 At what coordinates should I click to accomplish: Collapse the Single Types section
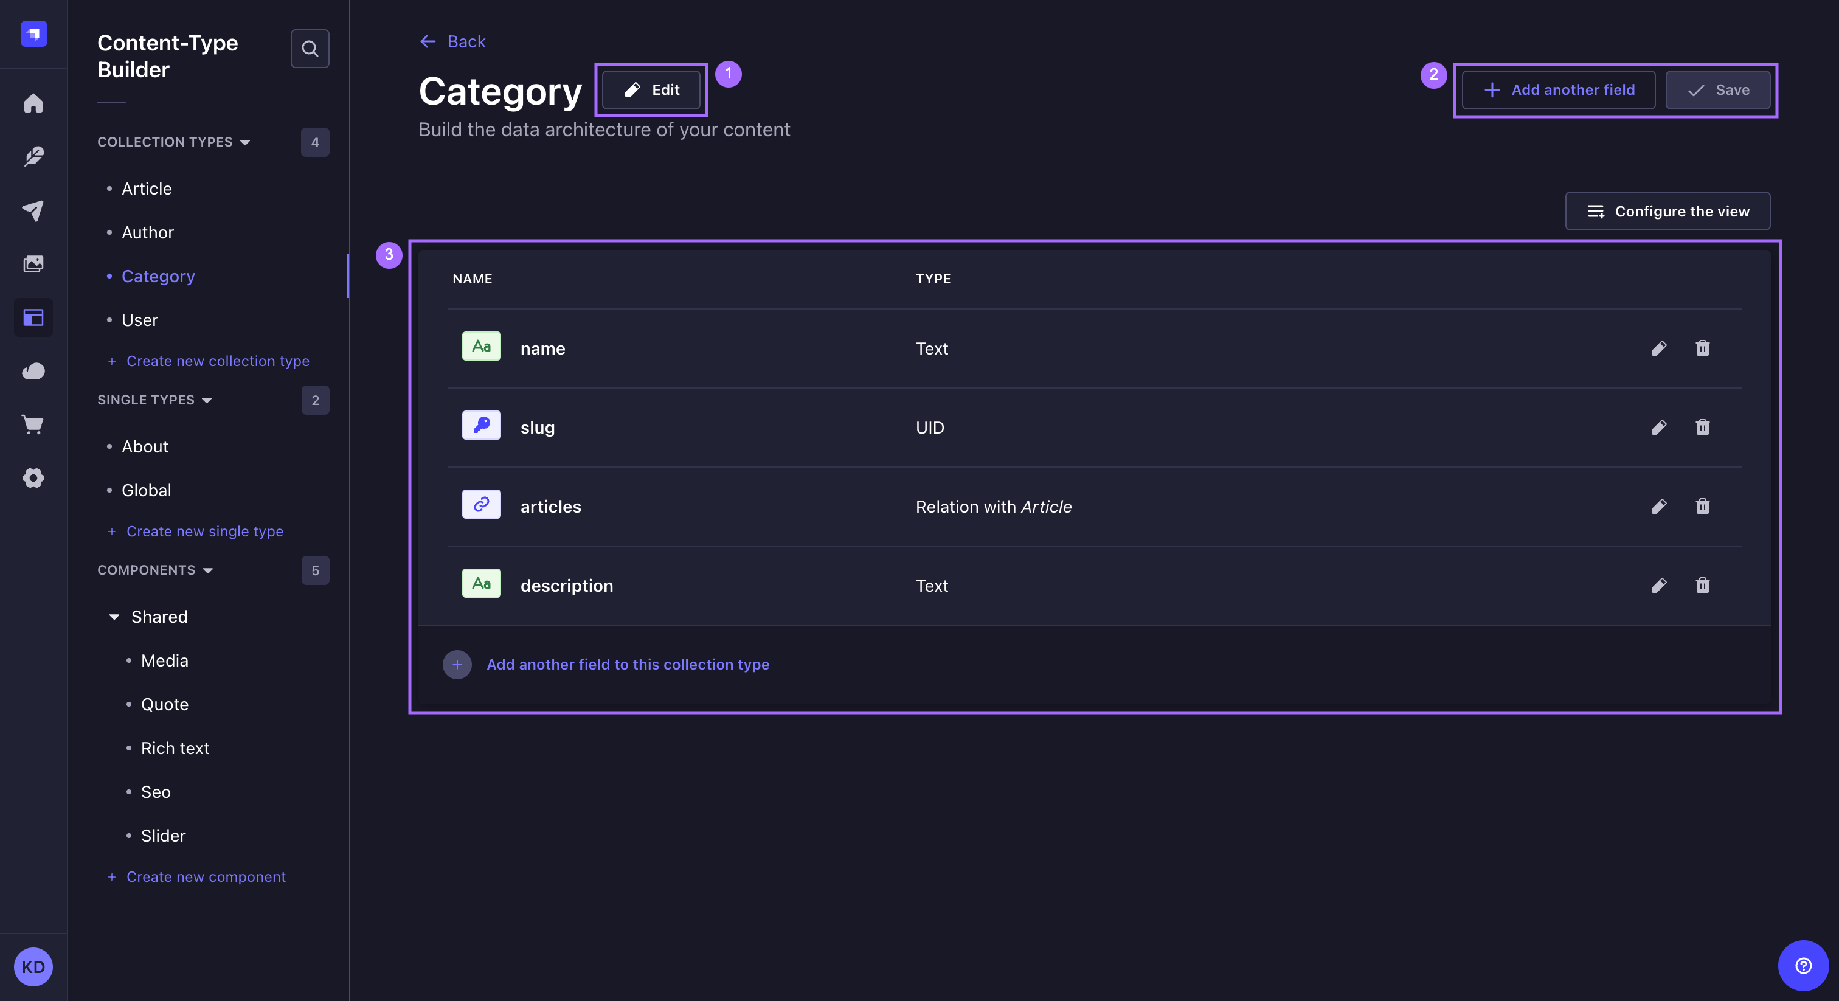pos(207,400)
